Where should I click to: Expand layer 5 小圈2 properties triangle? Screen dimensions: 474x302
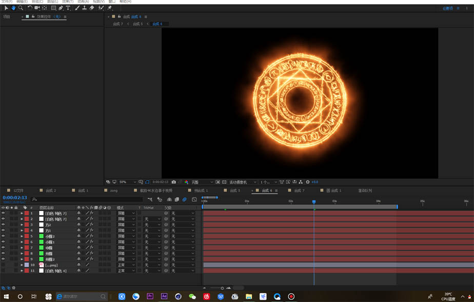point(22,236)
